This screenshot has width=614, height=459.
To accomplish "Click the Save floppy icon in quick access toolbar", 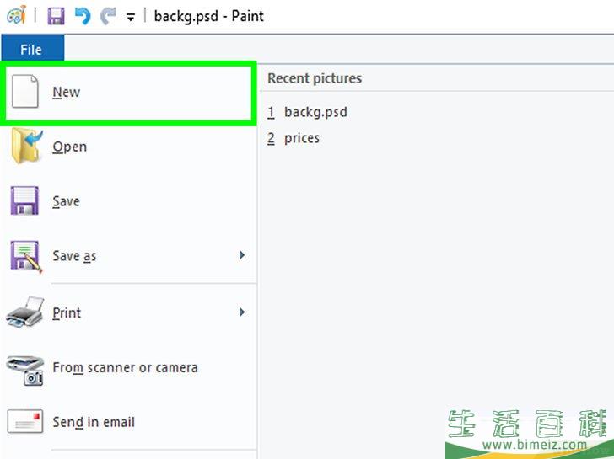I will [x=56, y=16].
